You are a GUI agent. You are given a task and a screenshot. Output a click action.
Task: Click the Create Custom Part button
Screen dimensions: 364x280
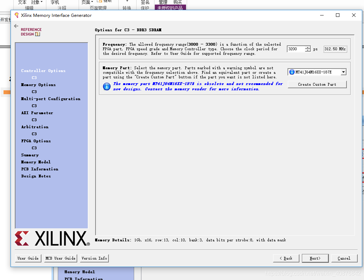coord(317,84)
